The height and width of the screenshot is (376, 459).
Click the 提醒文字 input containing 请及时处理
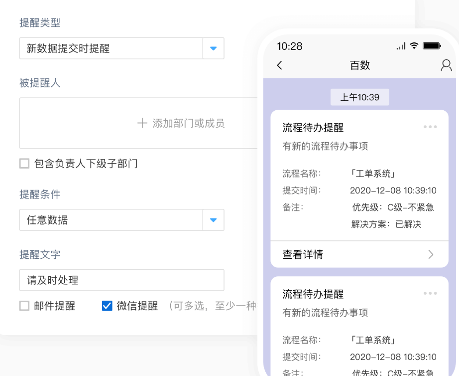coord(121,280)
